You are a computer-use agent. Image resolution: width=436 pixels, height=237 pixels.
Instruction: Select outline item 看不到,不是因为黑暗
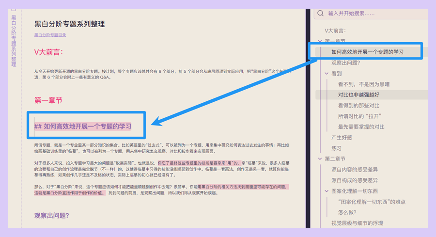click(x=364, y=84)
